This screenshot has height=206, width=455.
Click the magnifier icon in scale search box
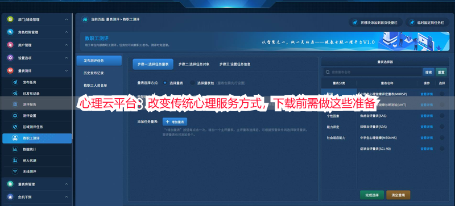click(x=328, y=72)
